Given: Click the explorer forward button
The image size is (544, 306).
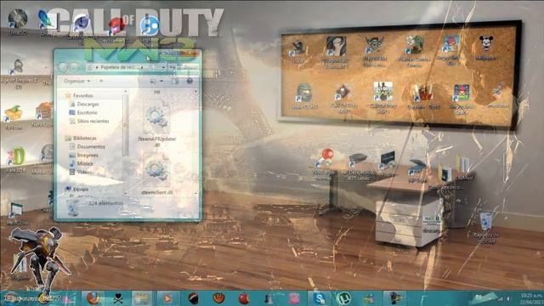Looking at the screenshot, I should (x=74, y=67).
